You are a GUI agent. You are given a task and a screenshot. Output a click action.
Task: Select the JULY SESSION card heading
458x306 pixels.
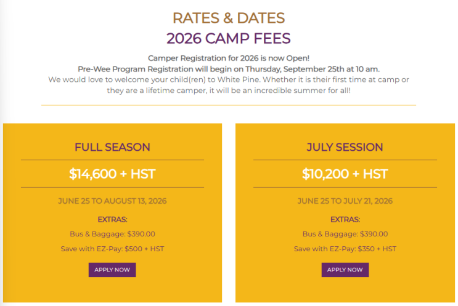[345, 147]
